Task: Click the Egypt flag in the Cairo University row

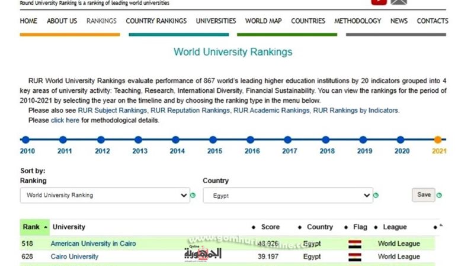Action: coord(354,257)
